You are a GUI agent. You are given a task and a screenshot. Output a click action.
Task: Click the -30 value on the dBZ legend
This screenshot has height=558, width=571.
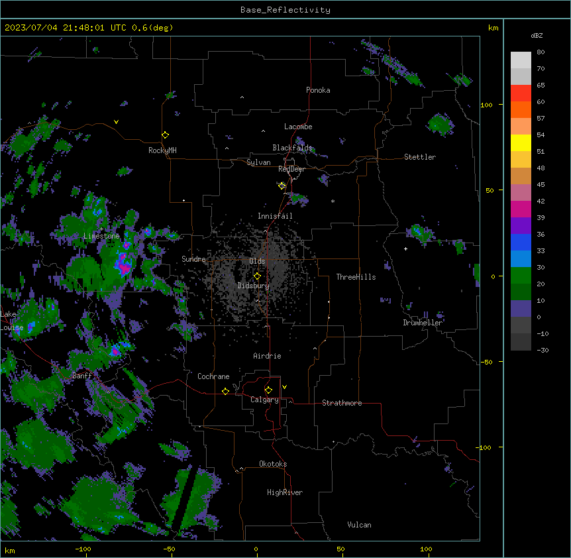coord(543,351)
